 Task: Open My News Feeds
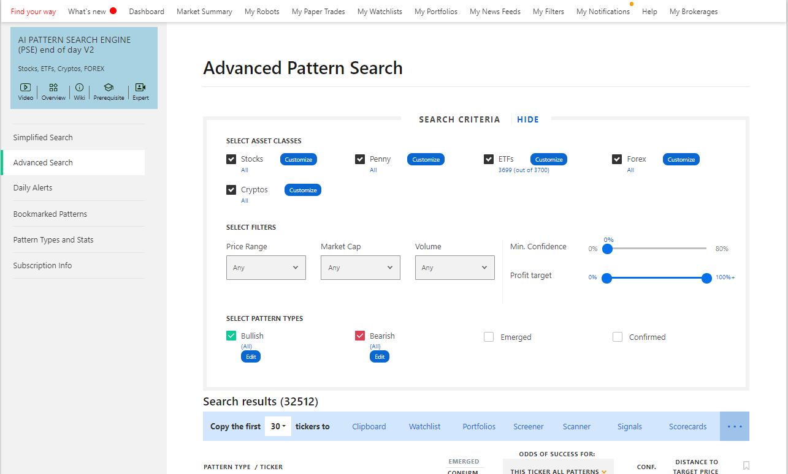coord(495,12)
